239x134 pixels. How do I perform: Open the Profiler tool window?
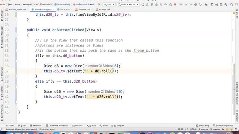77,125
